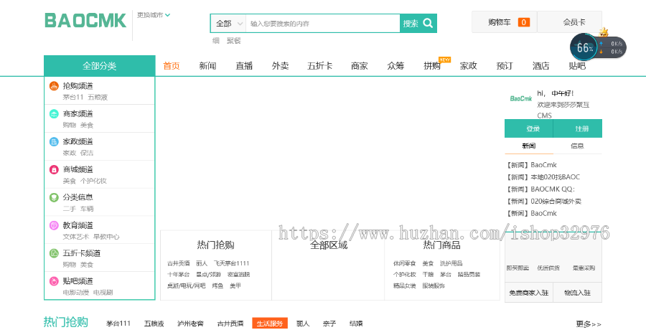Open the news item 020综合商城外卖
646x330 pixels.
(544, 201)
